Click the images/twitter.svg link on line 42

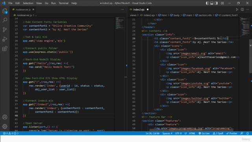pos(195,98)
